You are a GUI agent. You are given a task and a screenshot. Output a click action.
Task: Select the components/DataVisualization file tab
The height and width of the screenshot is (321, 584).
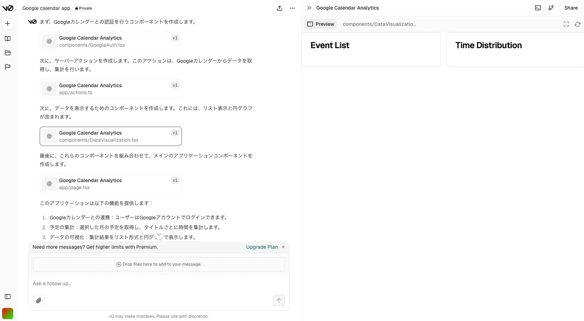point(379,24)
